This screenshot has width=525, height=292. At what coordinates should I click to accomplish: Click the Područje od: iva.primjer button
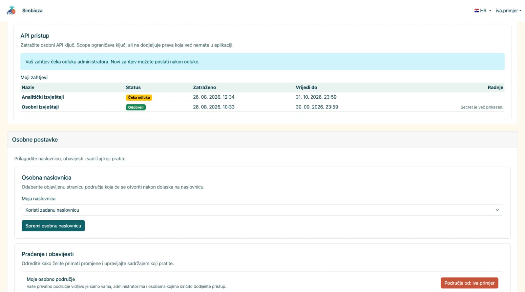469,283
